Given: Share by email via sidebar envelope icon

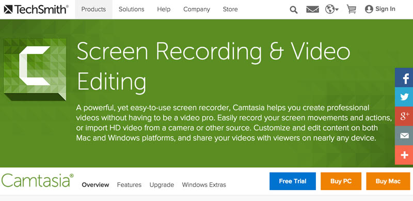Looking at the screenshot, I should pyautogui.click(x=404, y=135).
